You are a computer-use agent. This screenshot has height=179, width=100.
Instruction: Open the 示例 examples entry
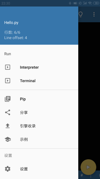[39, 139]
